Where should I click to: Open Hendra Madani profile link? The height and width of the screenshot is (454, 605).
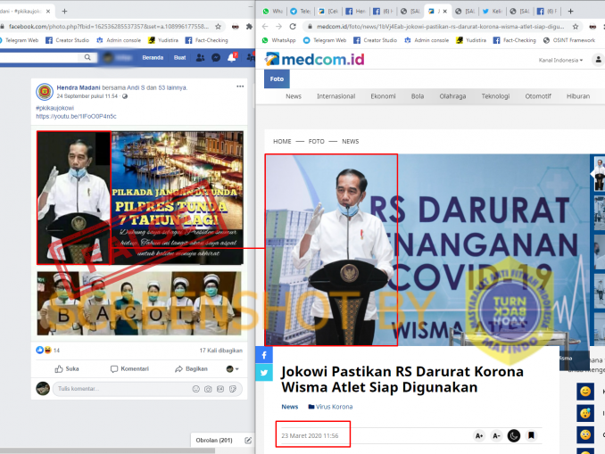click(x=79, y=87)
